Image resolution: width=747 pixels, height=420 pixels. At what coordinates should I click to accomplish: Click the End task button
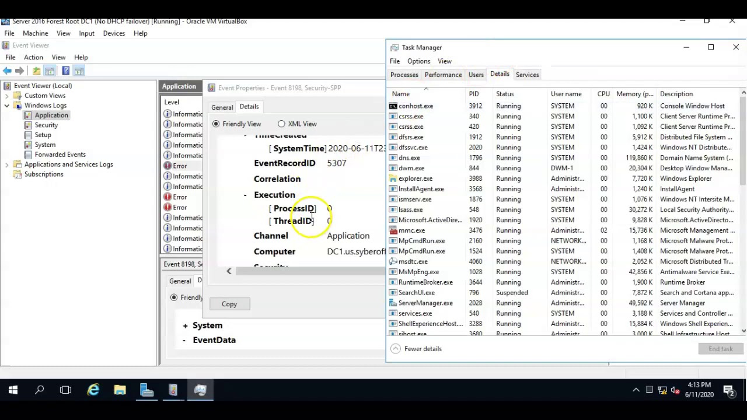click(x=721, y=349)
